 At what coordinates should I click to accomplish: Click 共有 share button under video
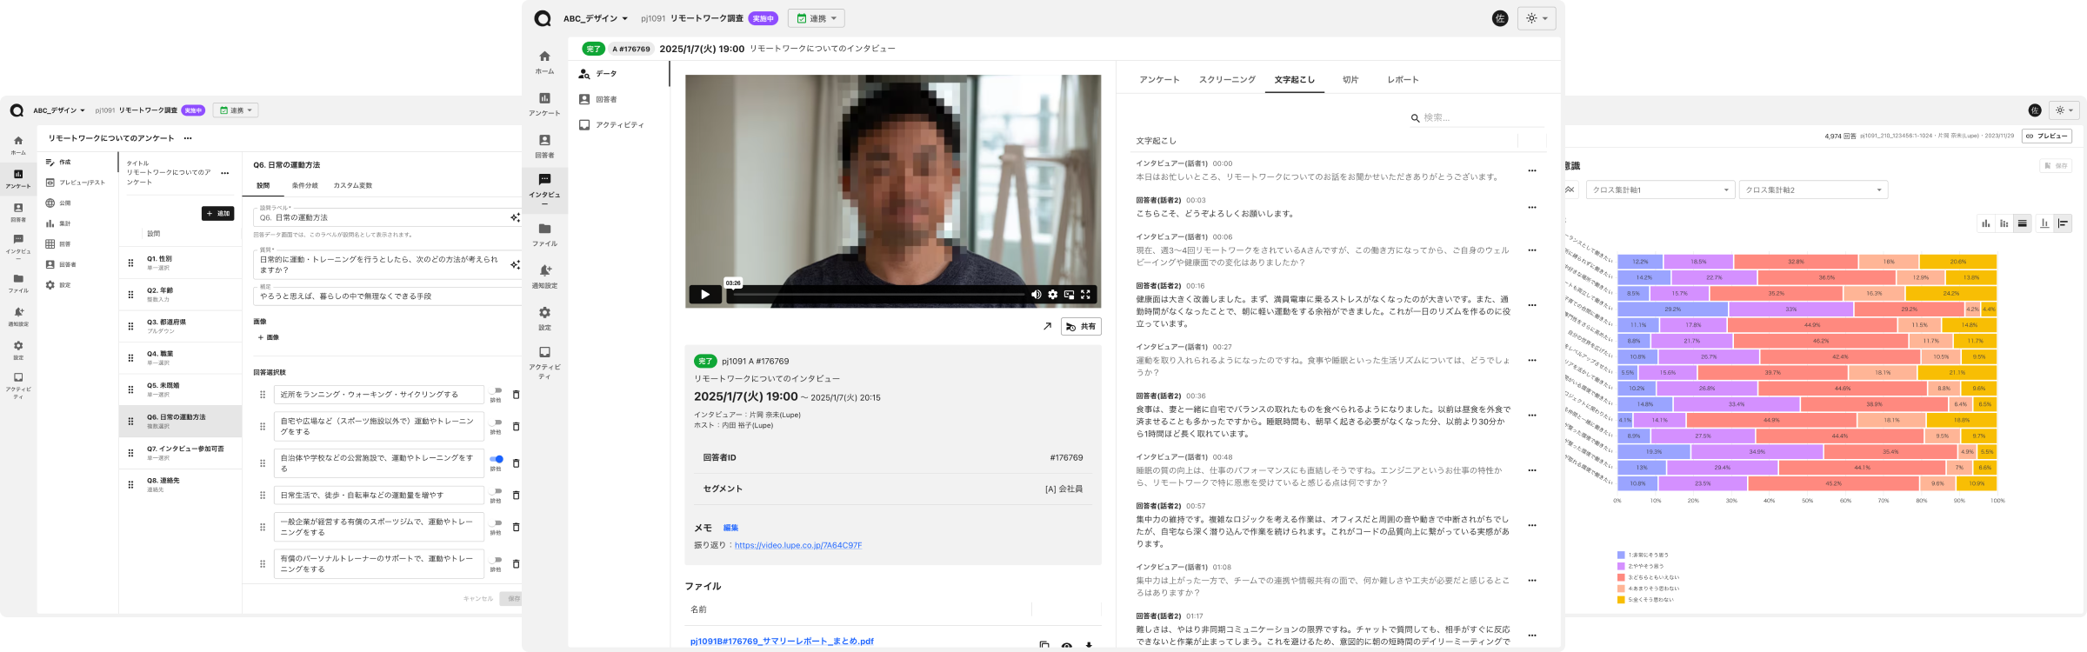[x=1081, y=327]
